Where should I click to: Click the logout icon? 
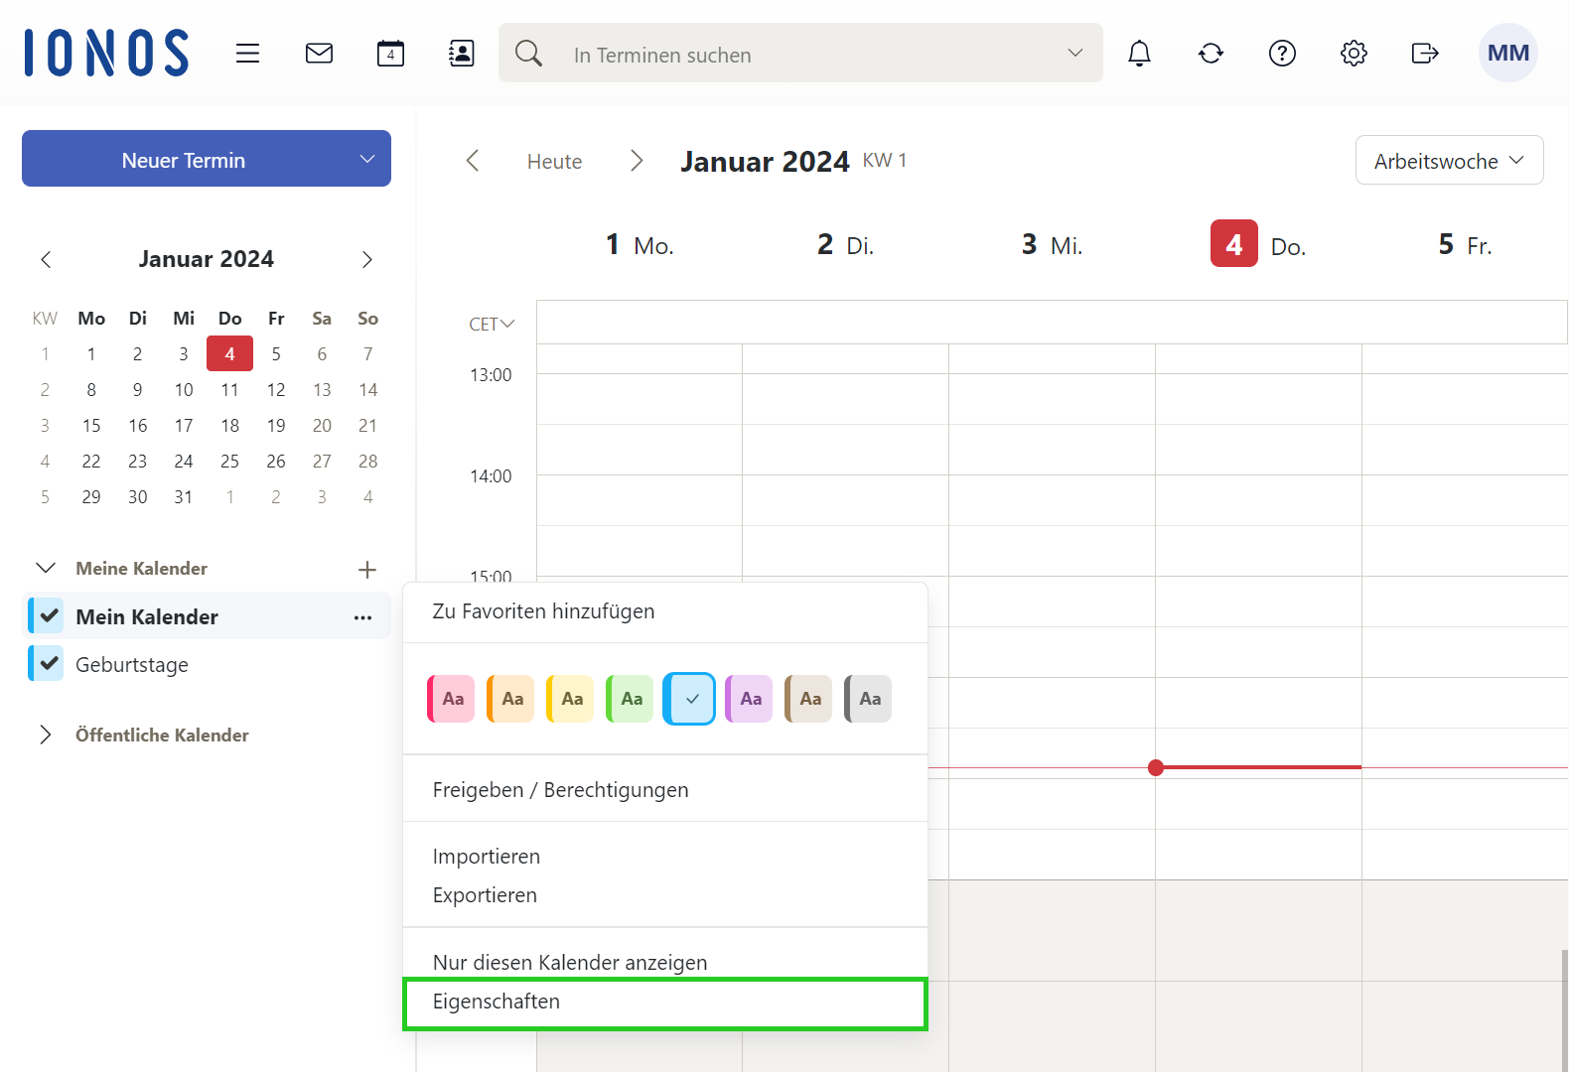(1425, 54)
